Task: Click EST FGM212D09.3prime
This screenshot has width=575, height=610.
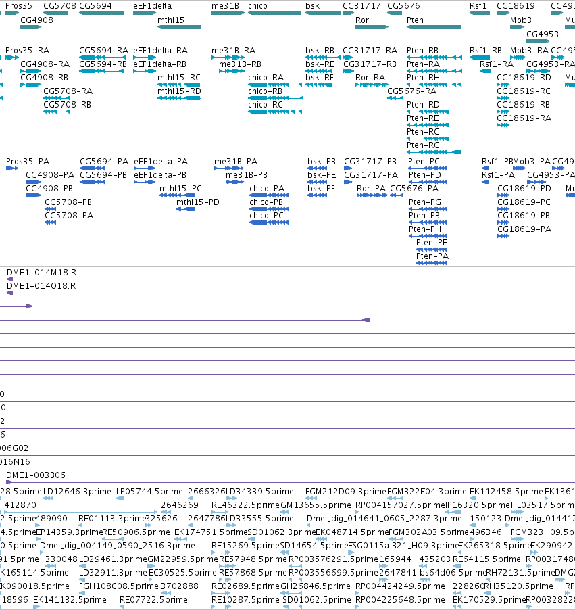Action: point(346,492)
